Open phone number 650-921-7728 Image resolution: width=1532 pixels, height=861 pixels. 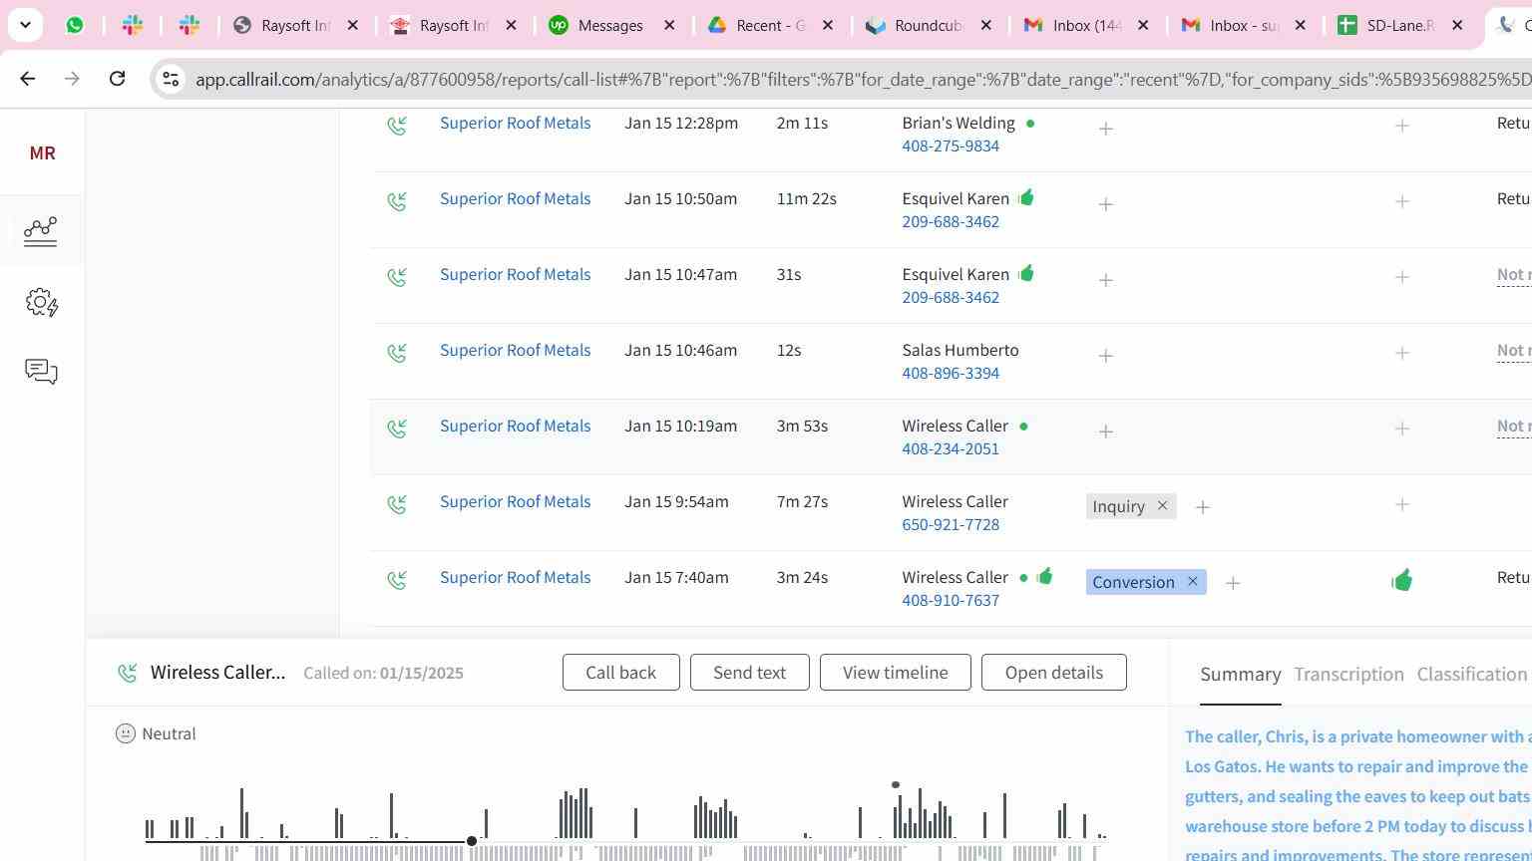pos(951,525)
